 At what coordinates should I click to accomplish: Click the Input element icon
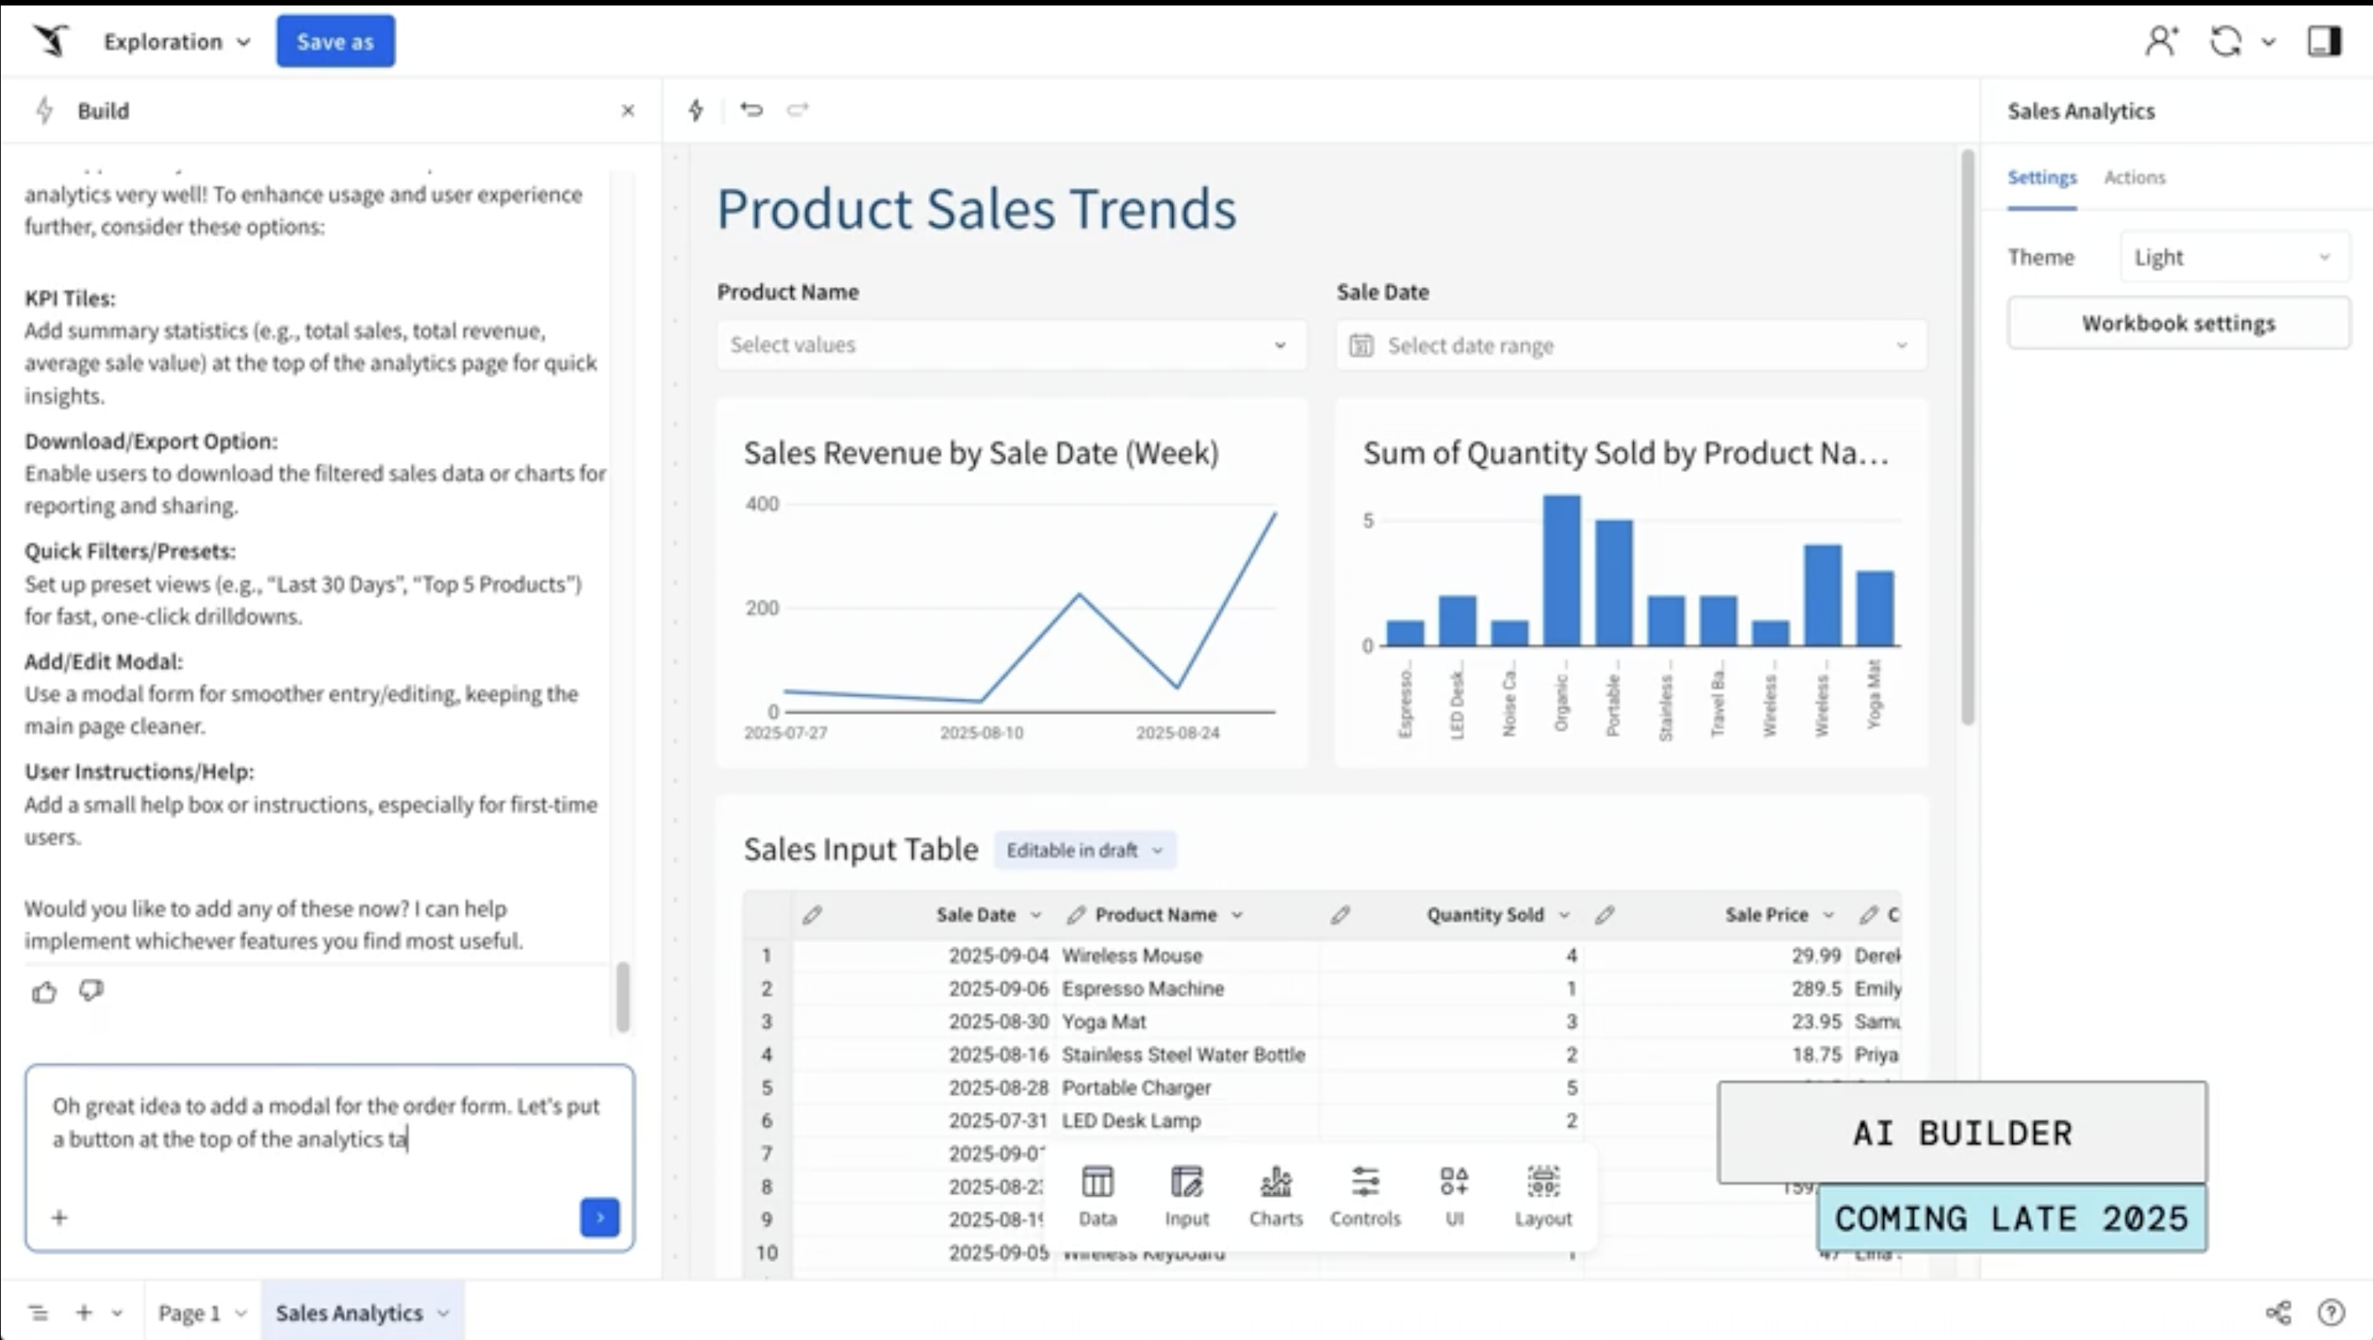(1186, 1195)
